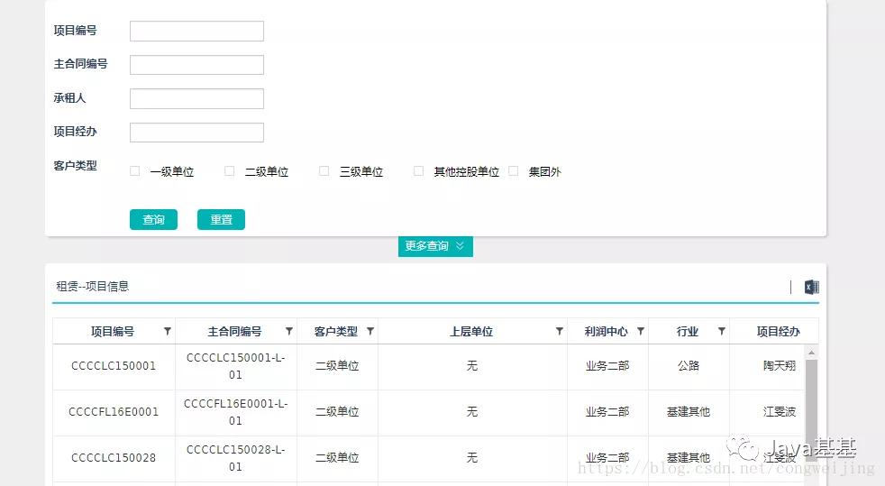Select cell CCCCFL16E0001 project number

tap(114, 412)
